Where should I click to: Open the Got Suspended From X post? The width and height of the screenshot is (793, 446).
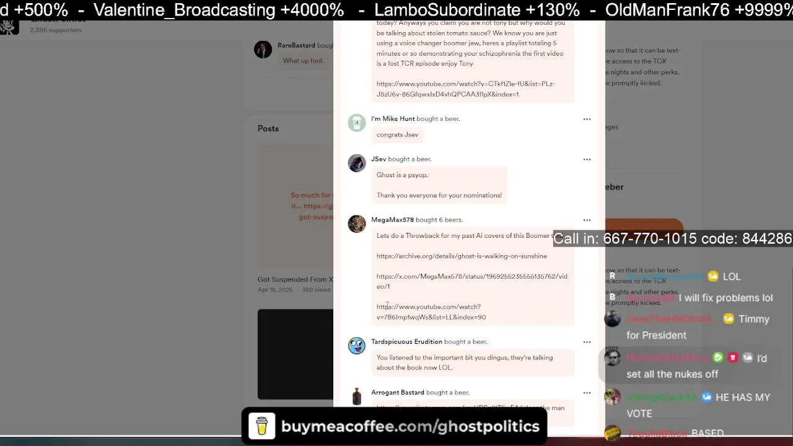tap(296, 279)
